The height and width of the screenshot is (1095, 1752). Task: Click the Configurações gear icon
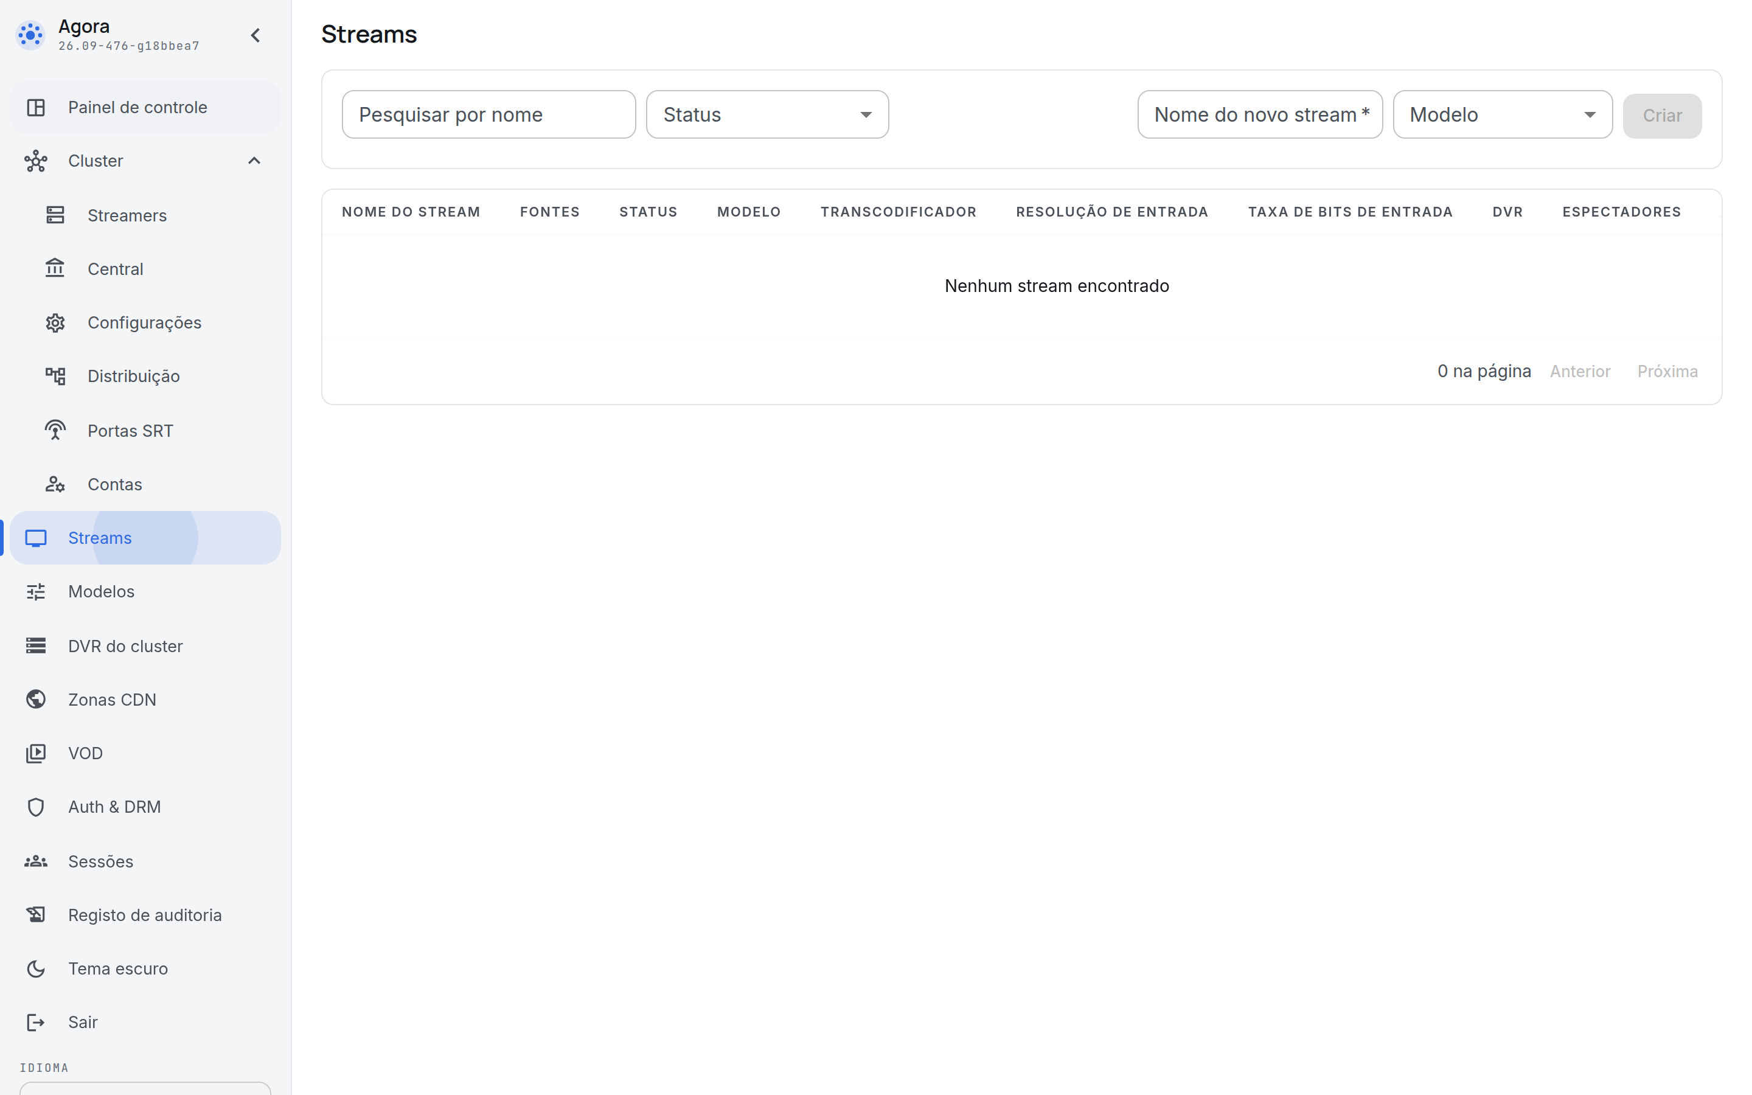tap(56, 322)
